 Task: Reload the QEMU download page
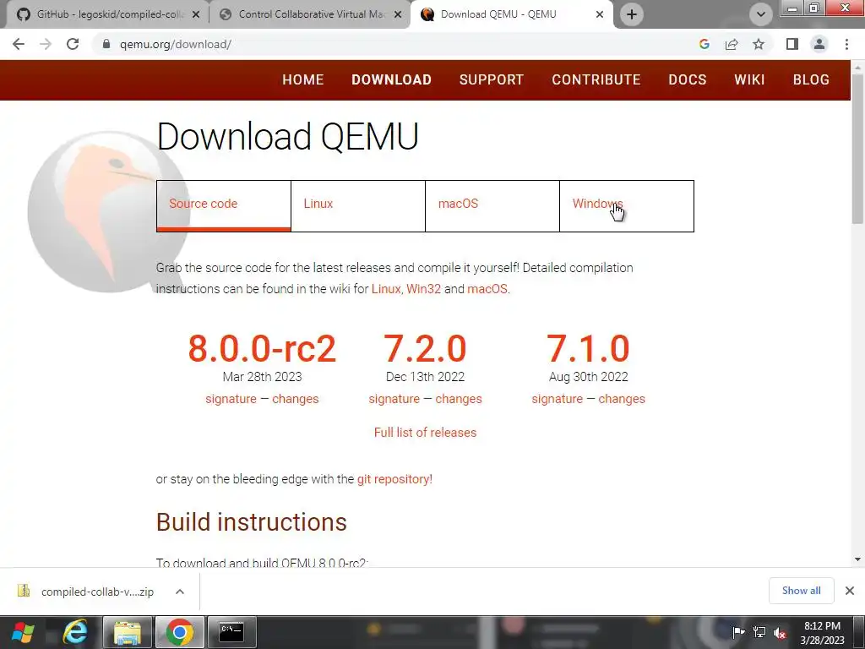tap(73, 44)
